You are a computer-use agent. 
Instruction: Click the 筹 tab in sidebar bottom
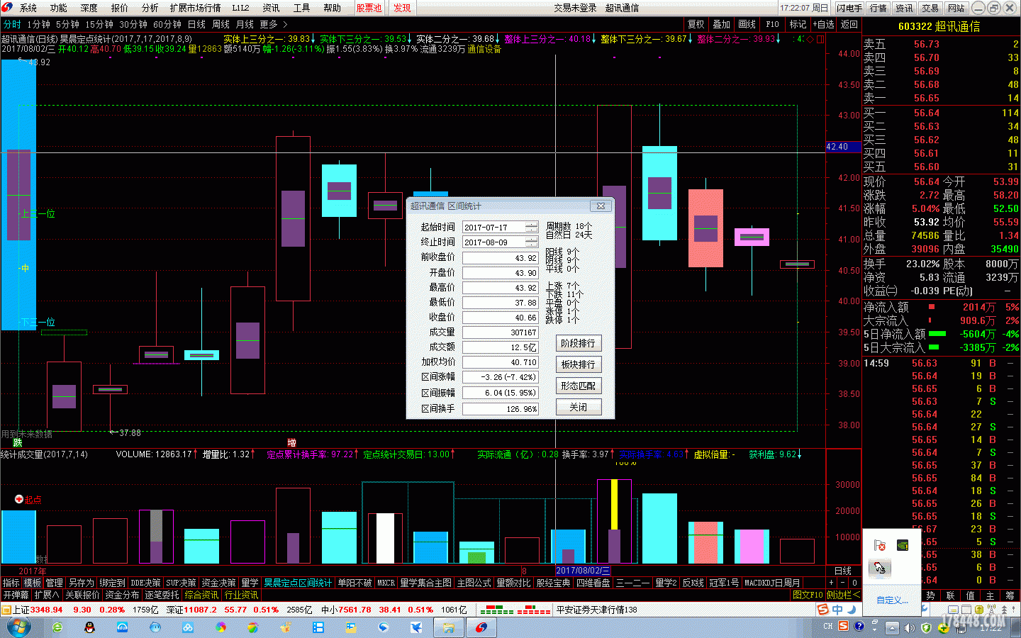1010,595
